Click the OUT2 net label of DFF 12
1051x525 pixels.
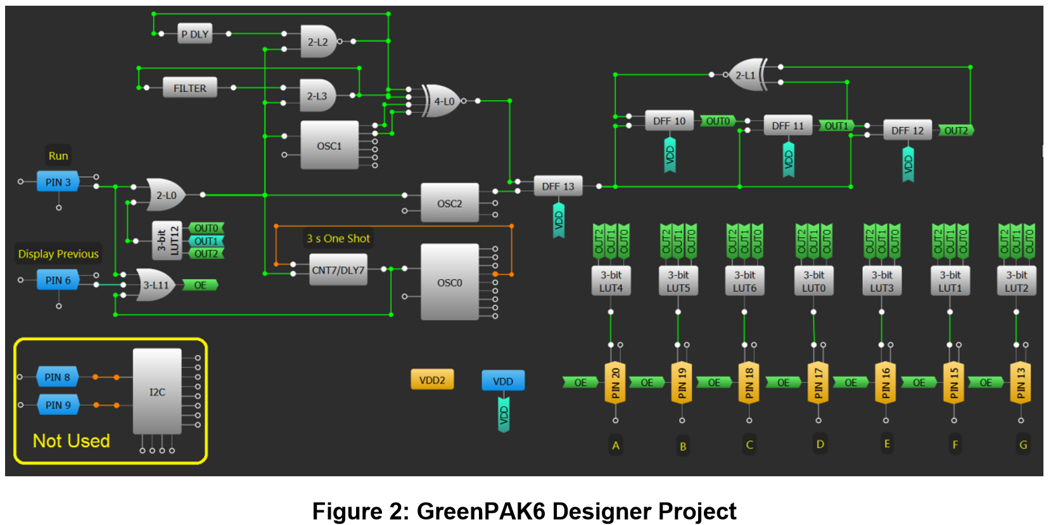click(x=956, y=130)
